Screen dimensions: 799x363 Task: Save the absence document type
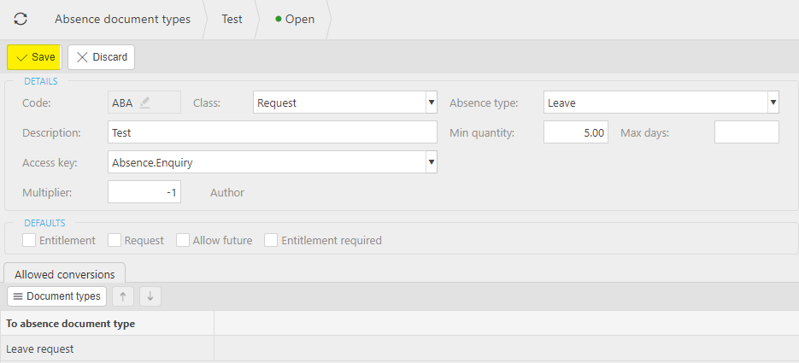point(34,57)
